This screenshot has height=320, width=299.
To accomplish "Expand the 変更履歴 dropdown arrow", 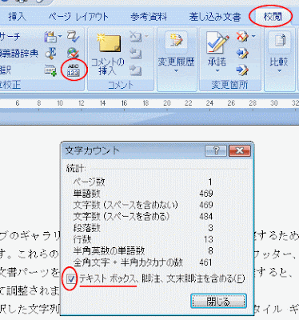I will point(176,71).
